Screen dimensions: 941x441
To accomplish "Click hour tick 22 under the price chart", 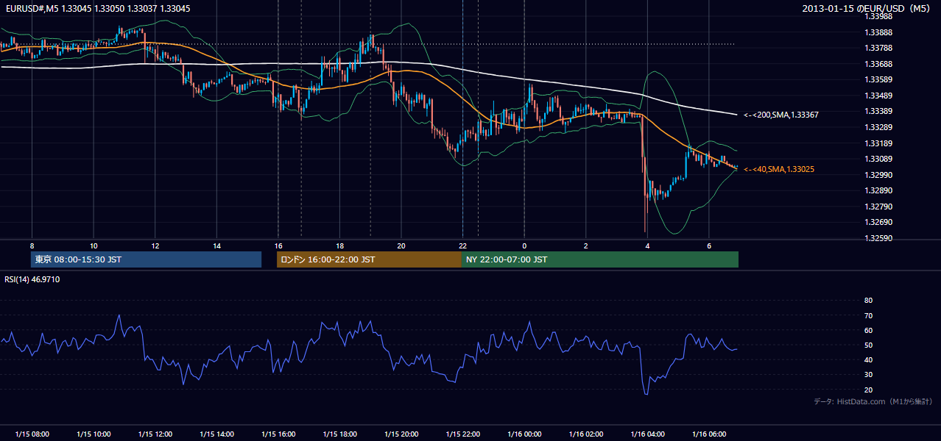I will point(462,245).
